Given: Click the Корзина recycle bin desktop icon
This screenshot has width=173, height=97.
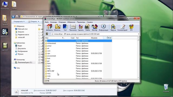Looking at the screenshot, I should click(166, 88).
